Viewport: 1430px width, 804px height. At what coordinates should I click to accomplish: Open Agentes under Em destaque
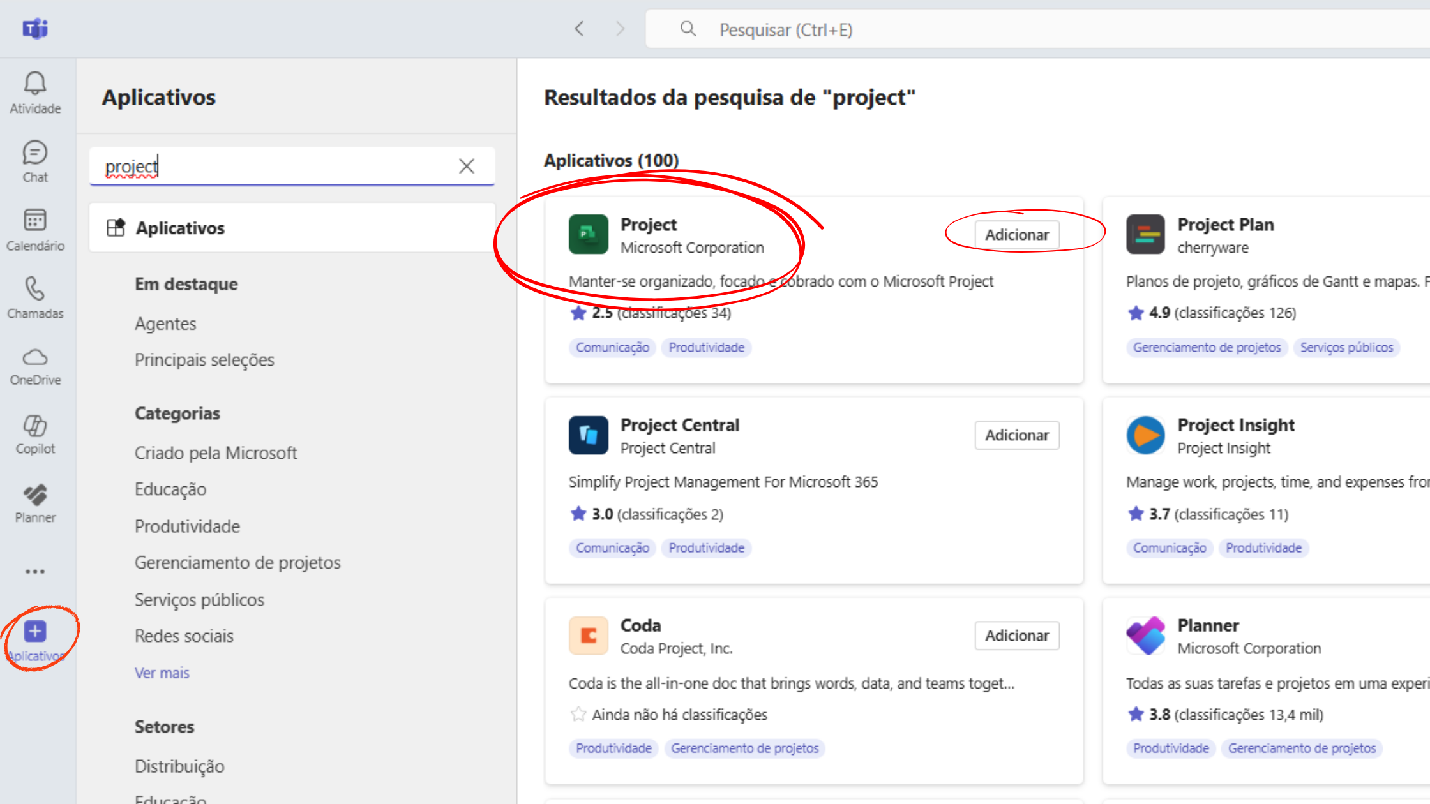coord(165,324)
